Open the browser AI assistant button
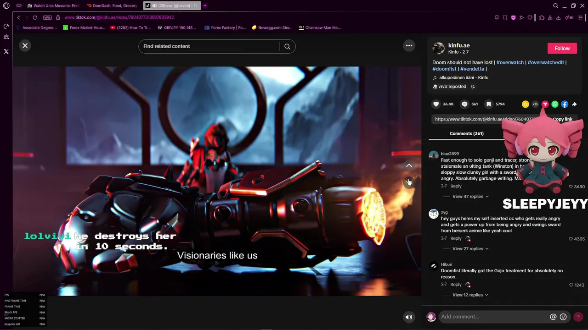 (x=570, y=17)
